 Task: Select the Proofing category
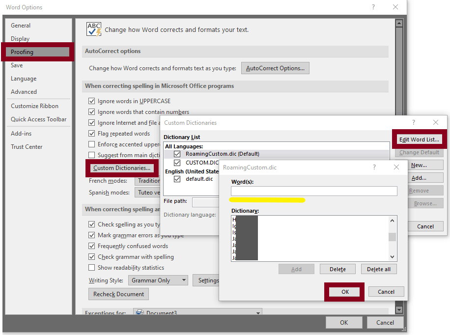37,52
